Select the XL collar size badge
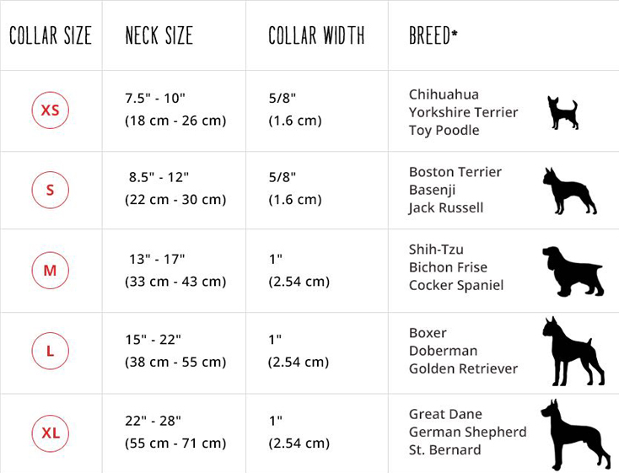This screenshot has width=619, height=473. pyautogui.click(x=50, y=433)
